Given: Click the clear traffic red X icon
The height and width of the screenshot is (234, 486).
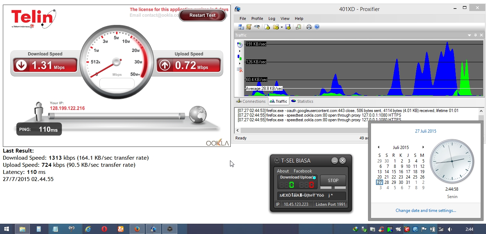Looking at the screenshot, I should [x=240, y=70].
